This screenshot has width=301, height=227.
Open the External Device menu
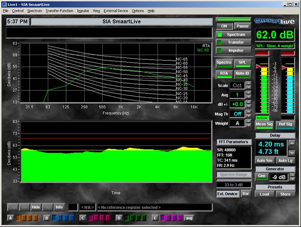116,11
